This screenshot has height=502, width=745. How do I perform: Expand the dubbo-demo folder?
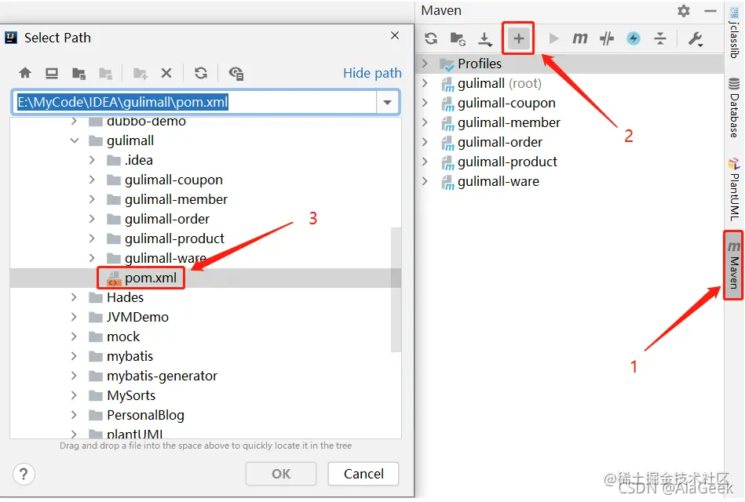point(74,121)
